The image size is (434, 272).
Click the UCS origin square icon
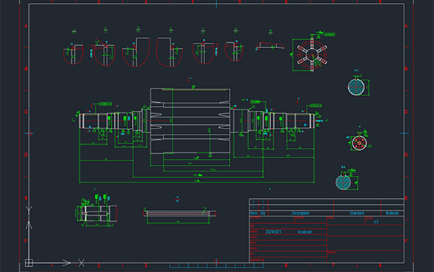click(x=29, y=262)
